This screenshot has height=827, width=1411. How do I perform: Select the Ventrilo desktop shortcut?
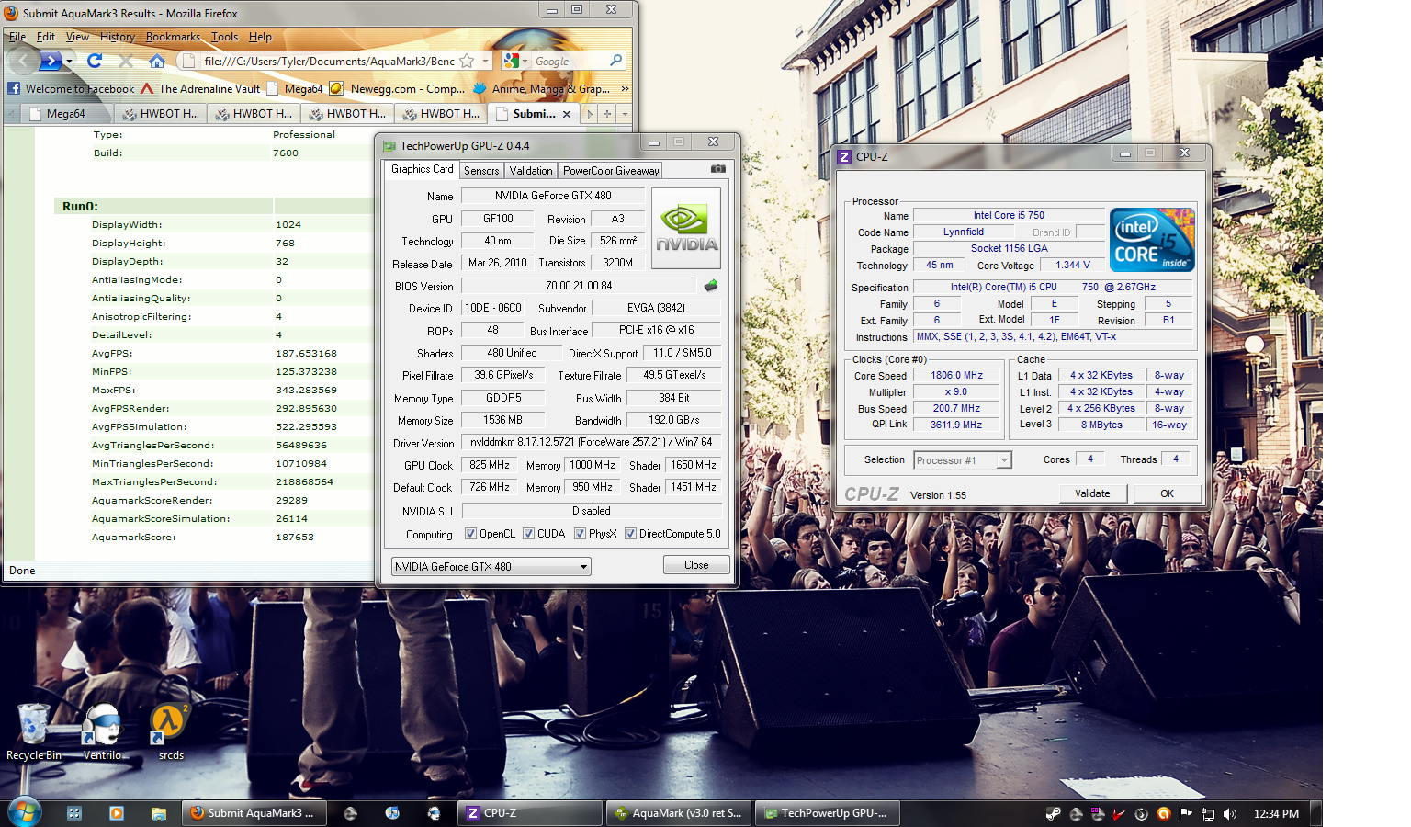102,732
